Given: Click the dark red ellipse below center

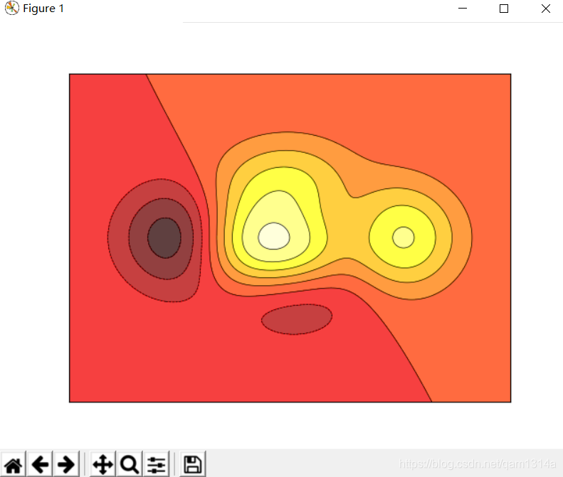Looking at the screenshot, I should tap(297, 319).
